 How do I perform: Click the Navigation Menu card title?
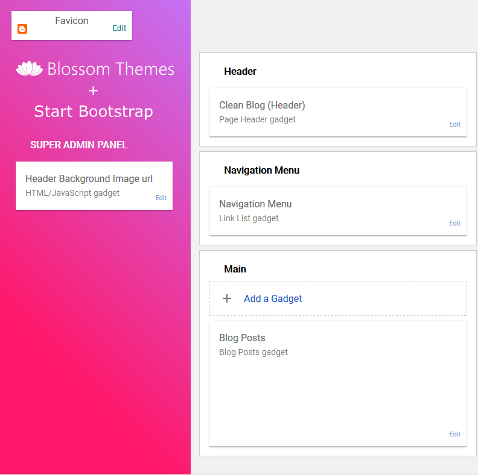pos(255,204)
